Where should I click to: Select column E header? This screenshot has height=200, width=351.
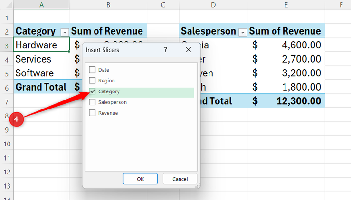tap(286, 4)
